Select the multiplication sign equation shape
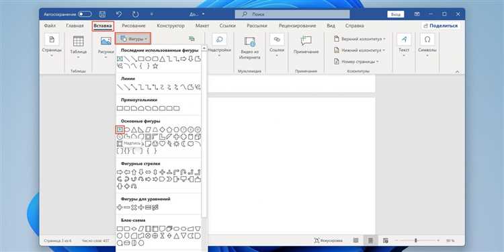Screen dimensions: 504x252 [x=134, y=208]
